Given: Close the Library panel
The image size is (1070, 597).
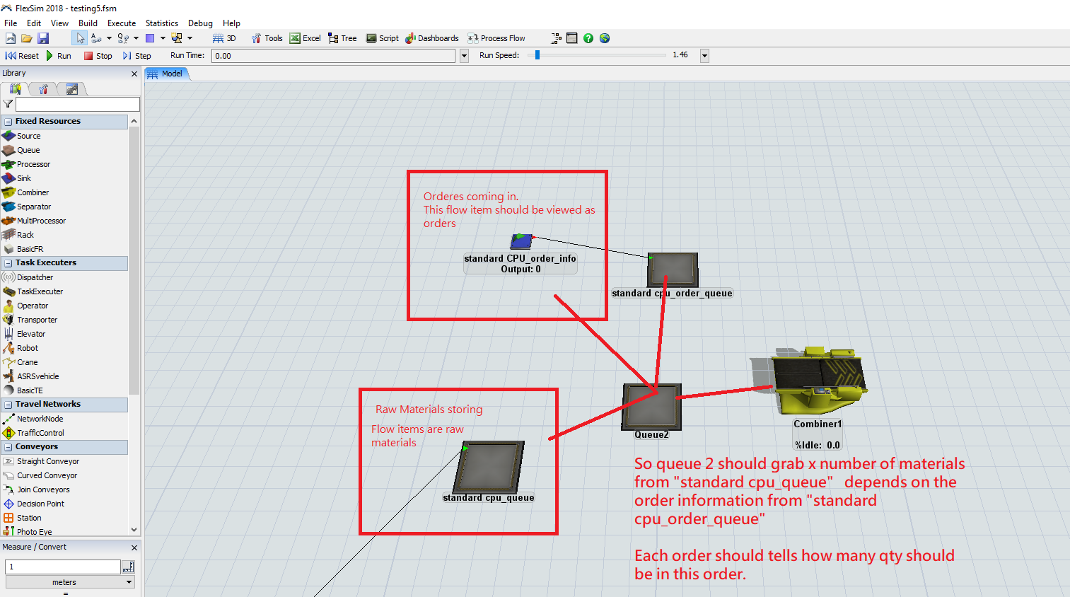Looking at the screenshot, I should (134, 74).
